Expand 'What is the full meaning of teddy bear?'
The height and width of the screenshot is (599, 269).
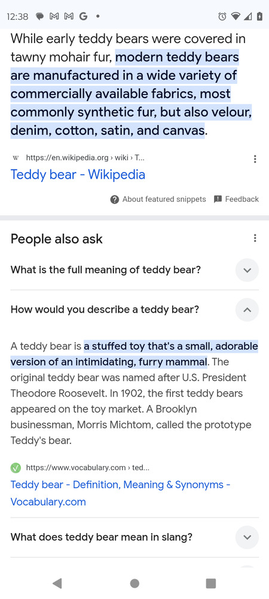134,270
